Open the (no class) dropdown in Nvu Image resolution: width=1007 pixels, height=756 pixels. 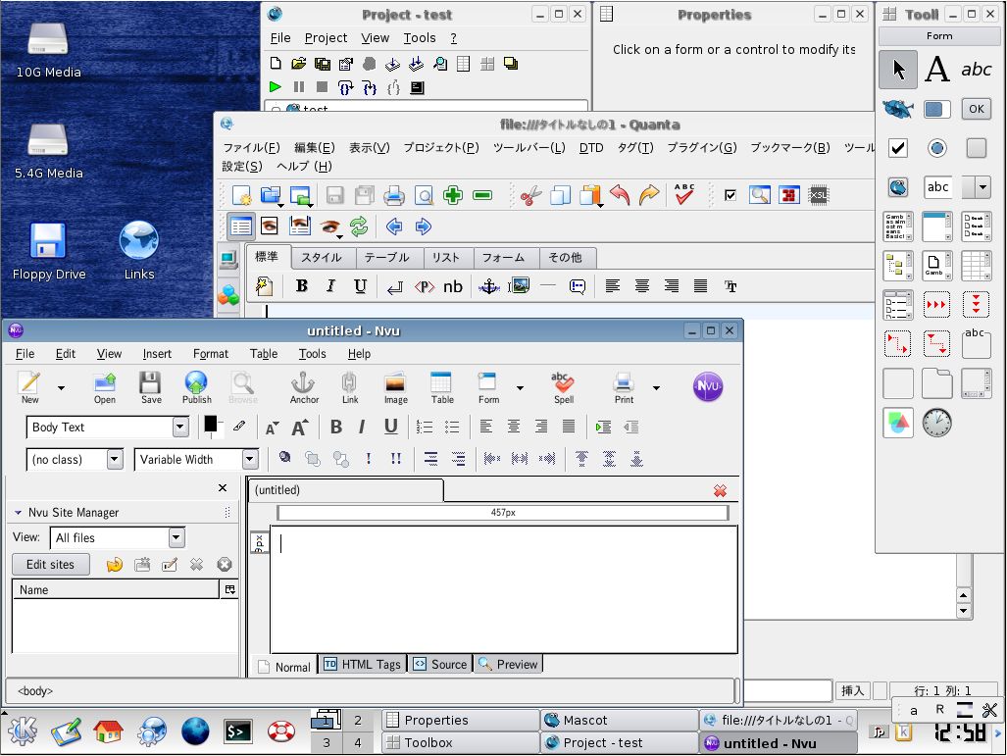[x=115, y=459]
